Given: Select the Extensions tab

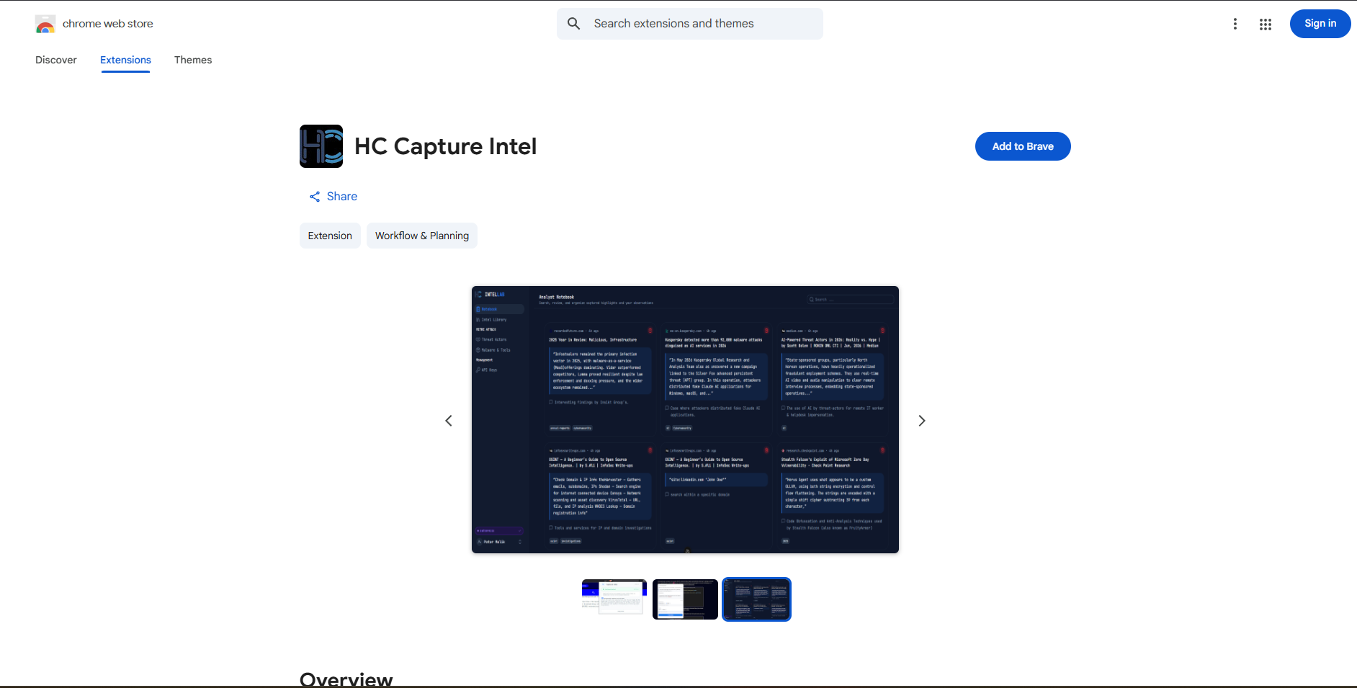Looking at the screenshot, I should click(125, 60).
